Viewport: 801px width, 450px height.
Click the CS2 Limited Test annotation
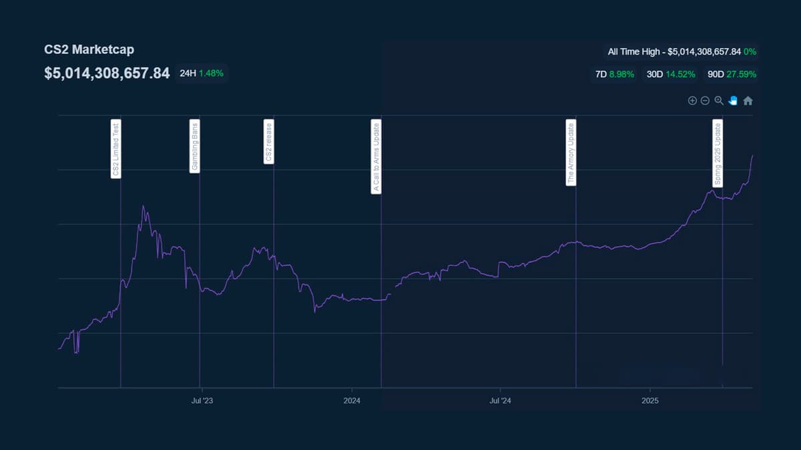(x=116, y=149)
